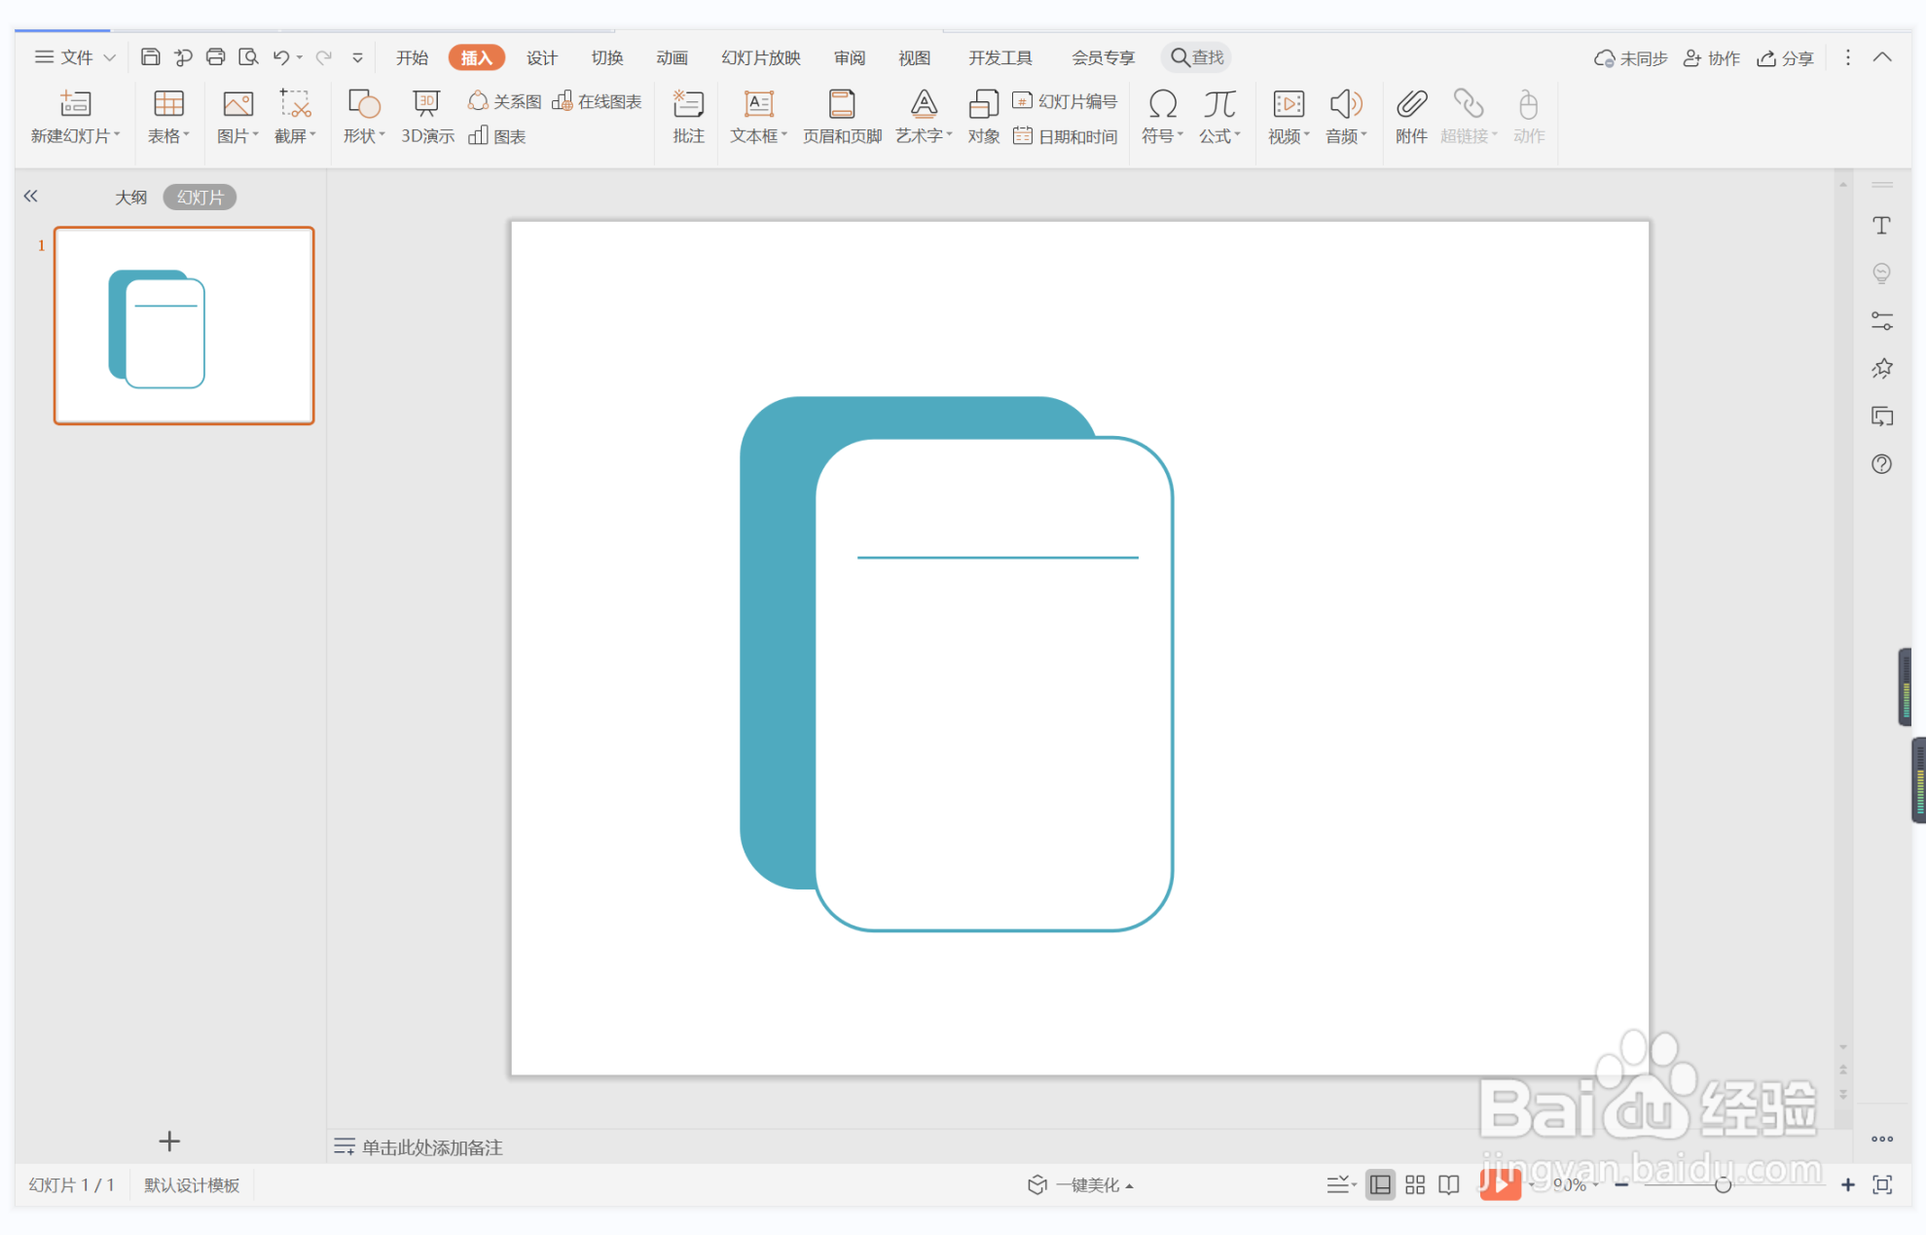Viewport: 1926px width, 1235px height.
Task: Insert a 关系图 relationship diagram
Action: (x=504, y=101)
